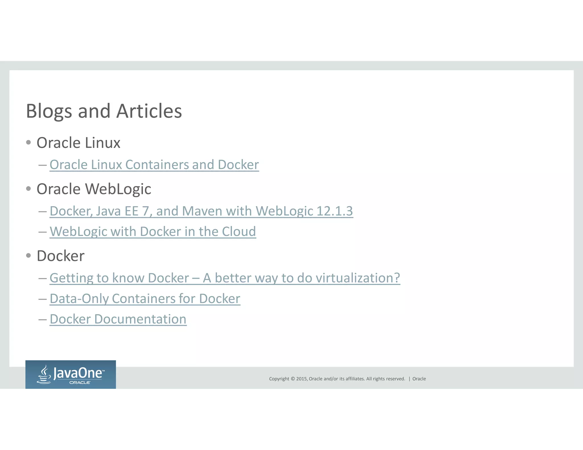The image size is (583, 450).
Task: Click the dash before Docker Documentation
Action: [x=42, y=319]
